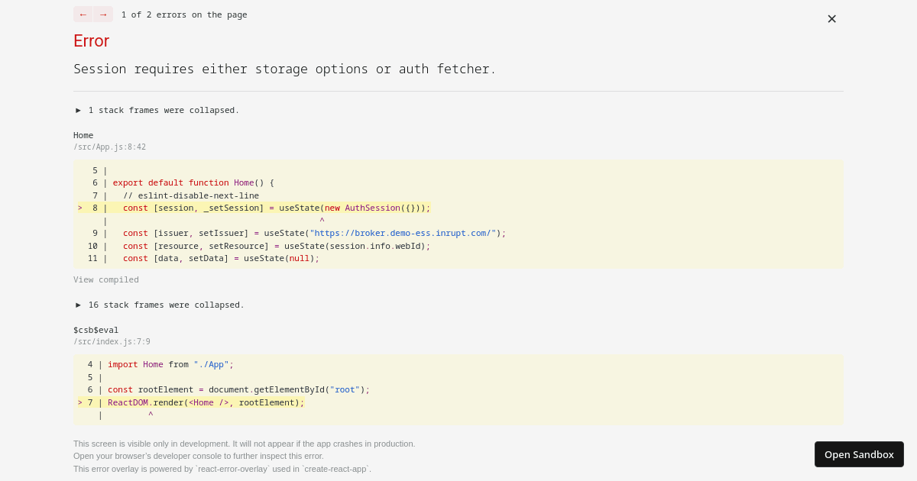Click the View compiled link
The width and height of the screenshot is (917, 481).
[105, 279]
